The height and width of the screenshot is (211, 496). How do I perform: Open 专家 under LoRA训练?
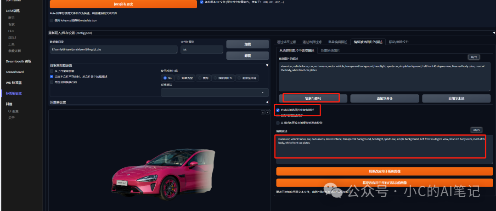tap(11, 24)
